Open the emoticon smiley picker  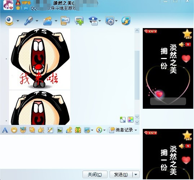coord(14,130)
